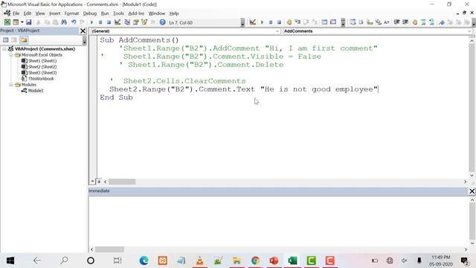Click the Indent icon on Edit toolbar

tap(396, 22)
